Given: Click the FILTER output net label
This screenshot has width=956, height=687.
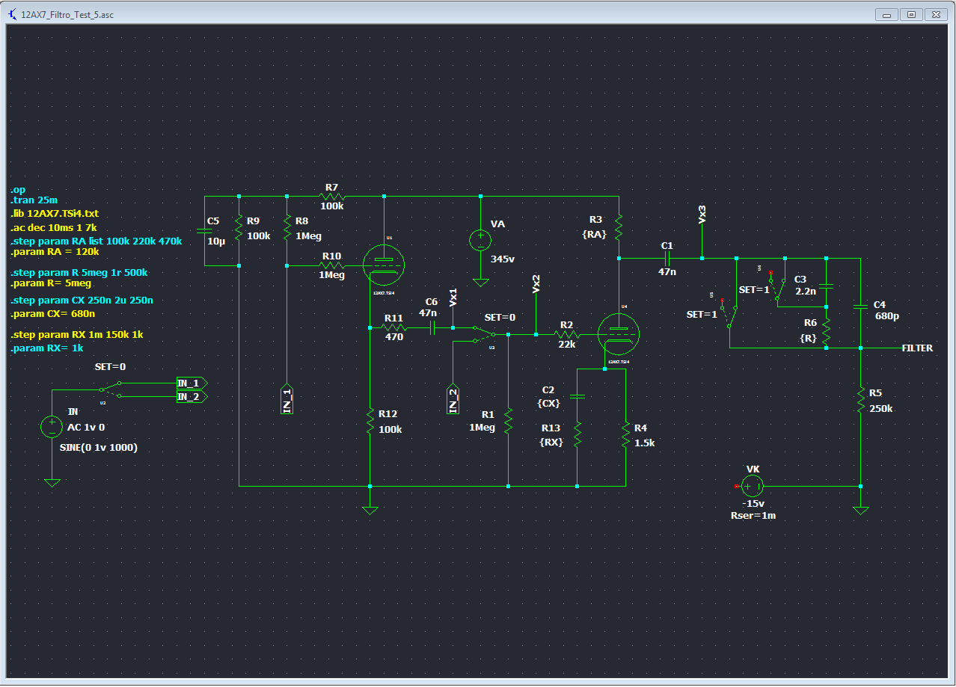Looking at the screenshot, I should tap(917, 348).
